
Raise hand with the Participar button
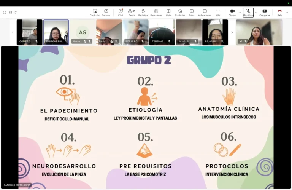point(143,12)
